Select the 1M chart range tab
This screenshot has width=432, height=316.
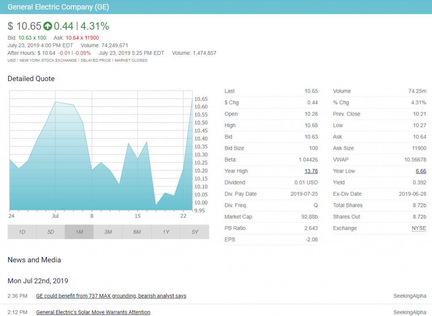pyautogui.click(x=79, y=232)
